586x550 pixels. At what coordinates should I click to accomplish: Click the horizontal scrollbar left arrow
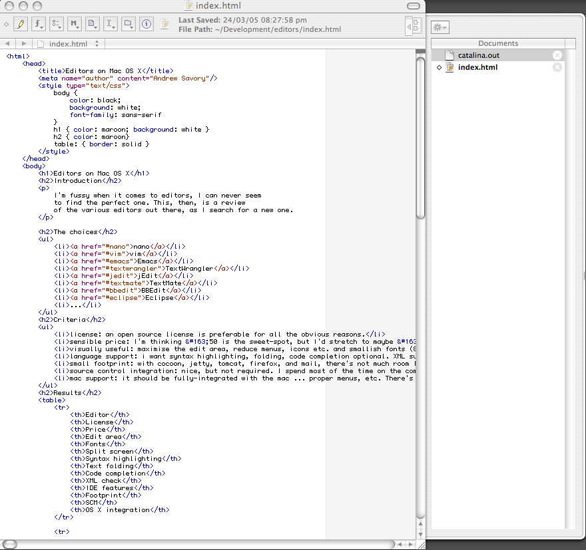click(x=400, y=545)
